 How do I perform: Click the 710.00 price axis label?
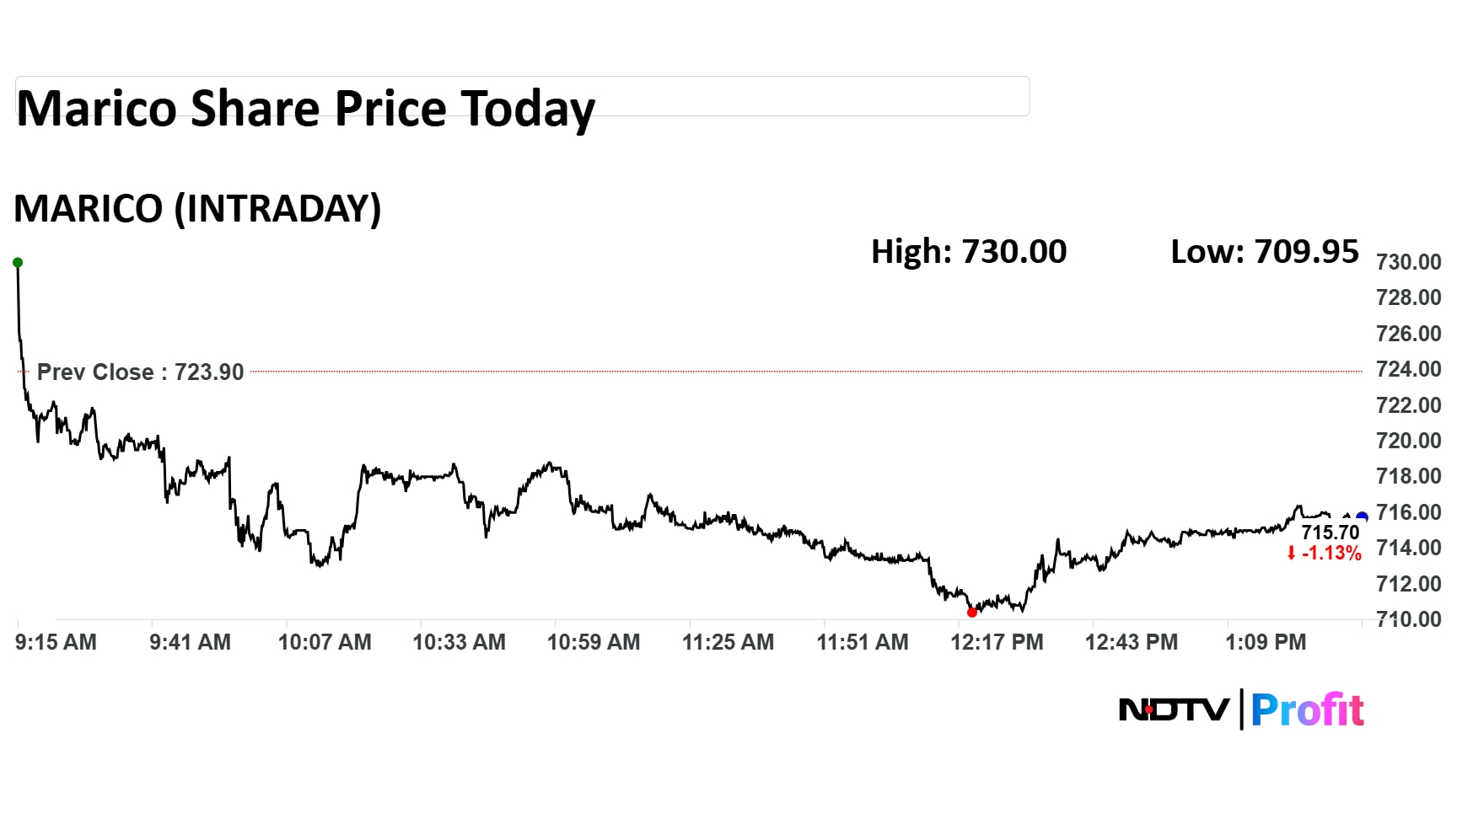pos(1408,619)
